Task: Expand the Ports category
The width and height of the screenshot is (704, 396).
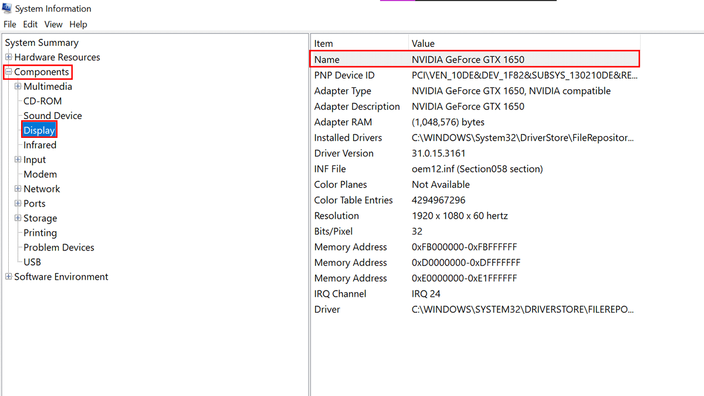Action: pyautogui.click(x=18, y=204)
